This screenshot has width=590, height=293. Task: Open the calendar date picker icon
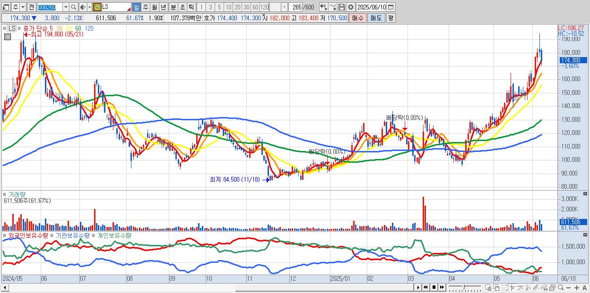click(391, 8)
